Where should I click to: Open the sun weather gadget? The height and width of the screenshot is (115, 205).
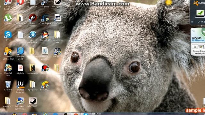pyautogui.click(x=169, y=3)
